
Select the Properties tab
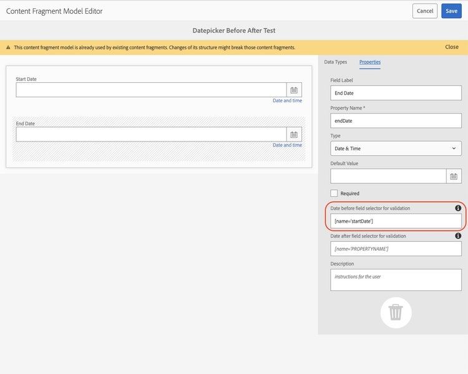click(370, 62)
